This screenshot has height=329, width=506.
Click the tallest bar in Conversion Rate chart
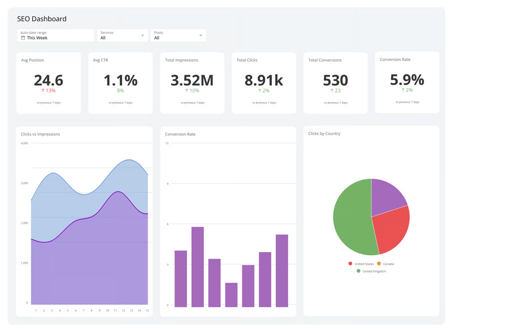click(x=197, y=267)
